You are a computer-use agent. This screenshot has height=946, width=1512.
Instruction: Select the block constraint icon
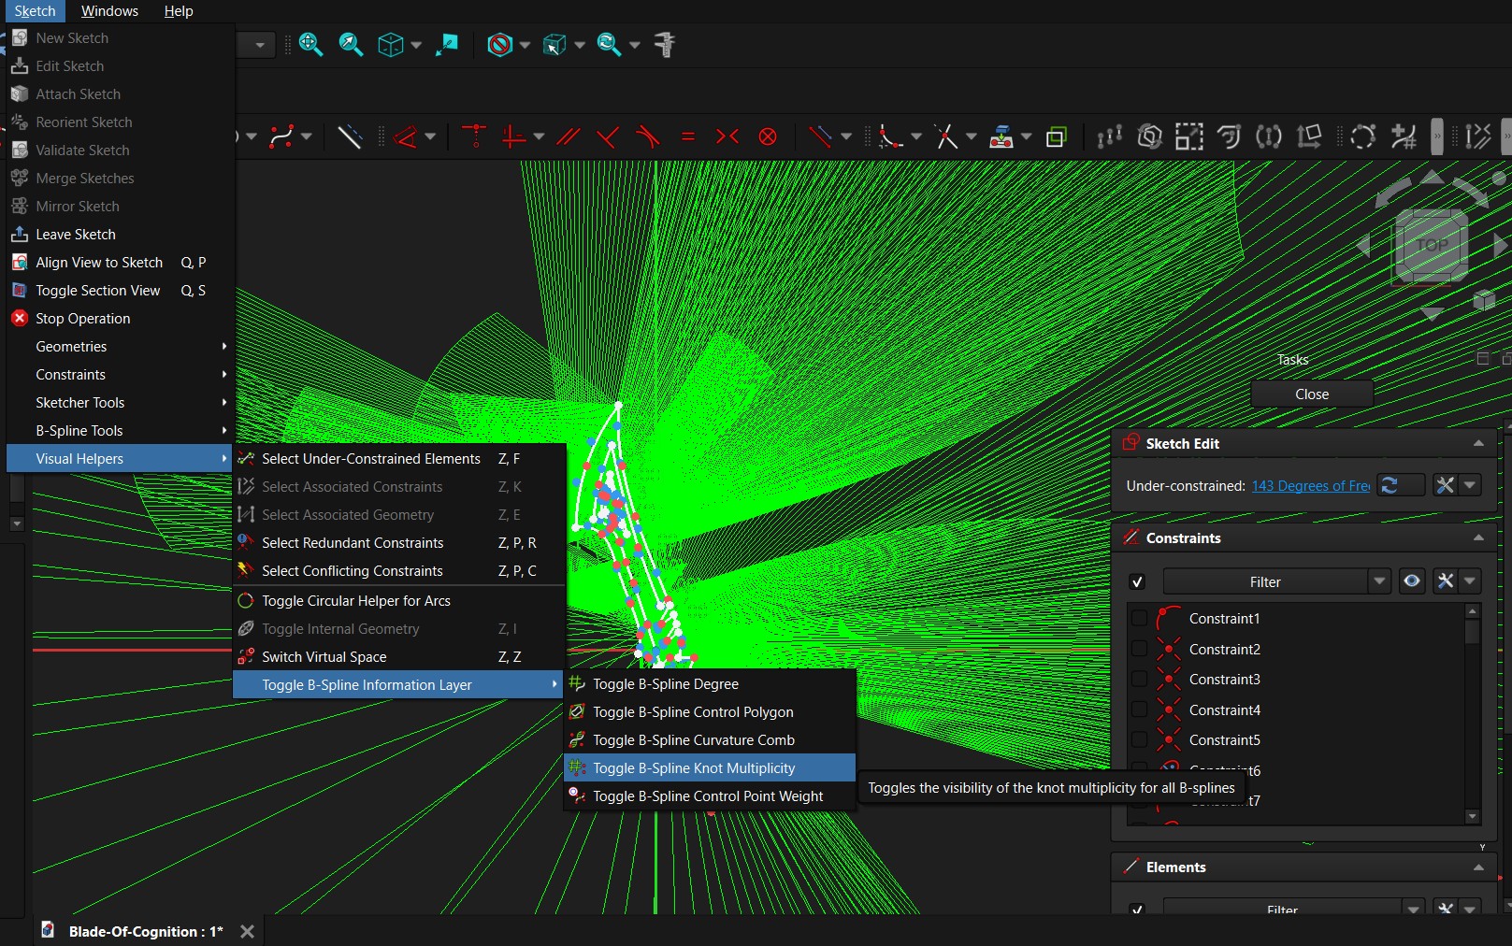coord(768,136)
